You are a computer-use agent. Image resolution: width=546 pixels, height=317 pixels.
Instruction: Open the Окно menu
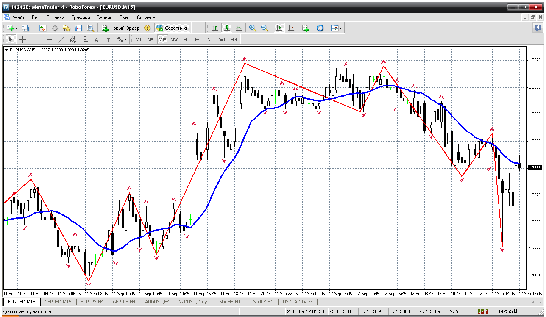click(x=125, y=17)
